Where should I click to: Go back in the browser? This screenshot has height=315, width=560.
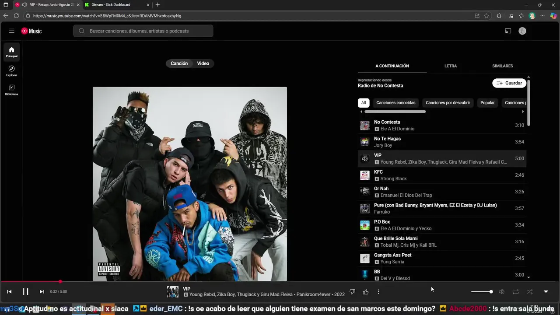click(x=6, y=16)
